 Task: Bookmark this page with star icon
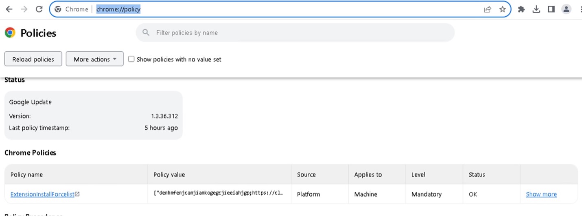[x=502, y=9]
